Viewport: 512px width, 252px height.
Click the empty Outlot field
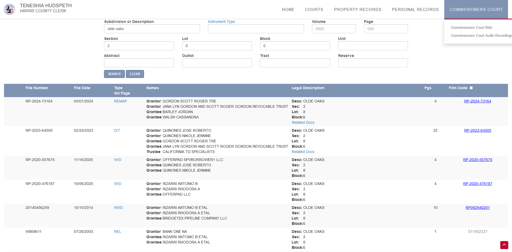coord(217,63)
